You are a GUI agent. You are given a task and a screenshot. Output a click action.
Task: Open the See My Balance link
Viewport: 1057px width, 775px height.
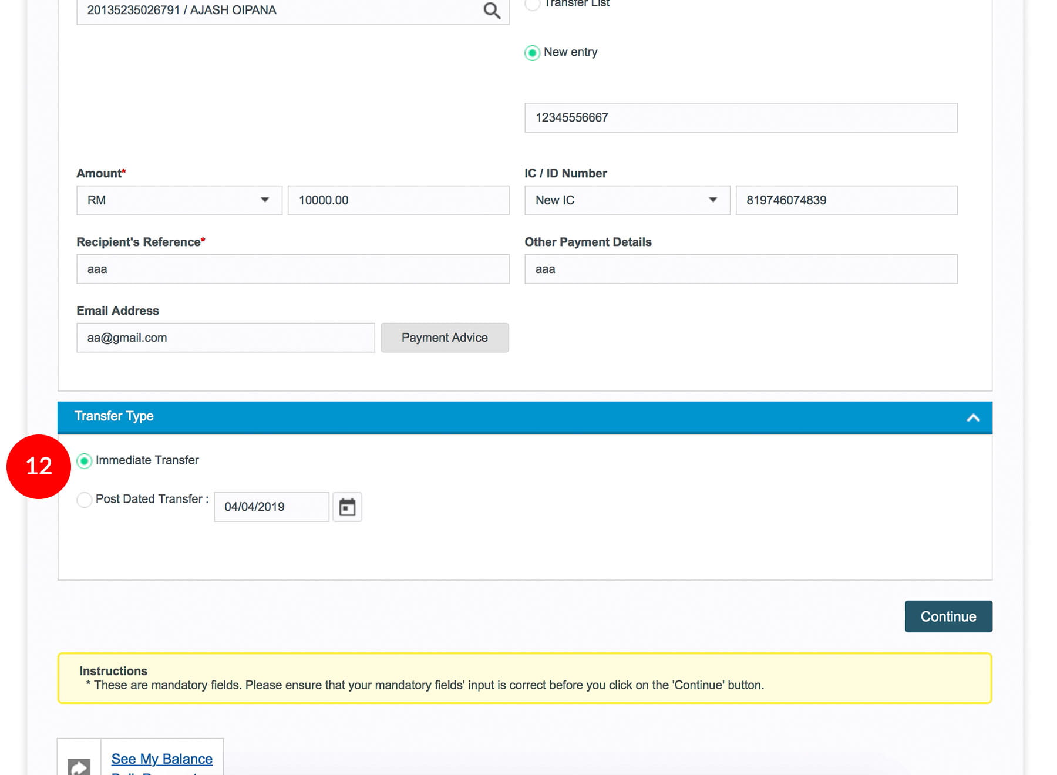point(162,759)
